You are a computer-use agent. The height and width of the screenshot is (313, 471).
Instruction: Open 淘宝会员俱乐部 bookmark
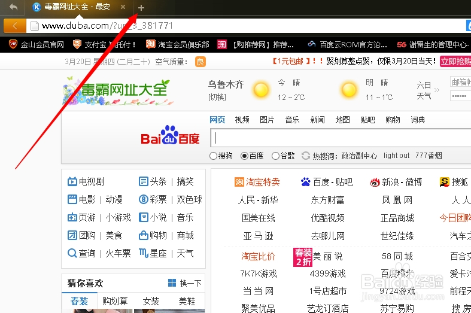[x=178, y=45]
